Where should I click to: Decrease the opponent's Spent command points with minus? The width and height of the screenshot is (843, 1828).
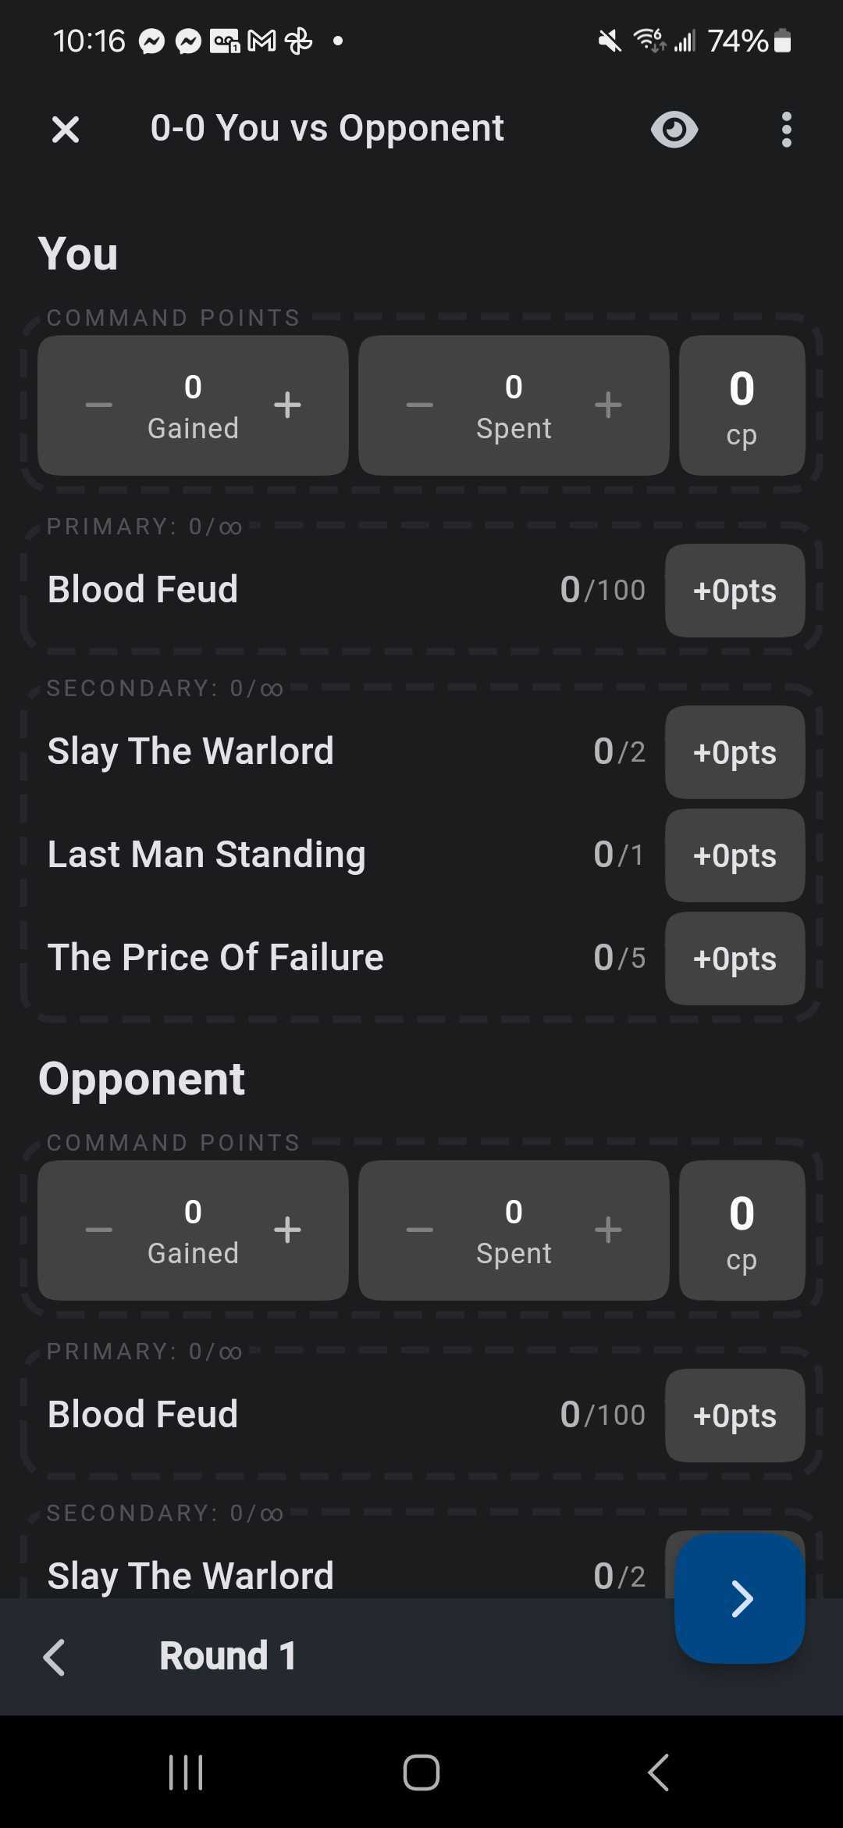[420, 1230]
